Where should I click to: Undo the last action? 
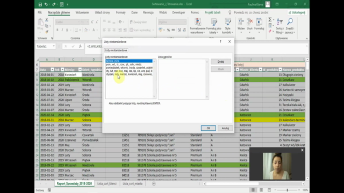[46, 4]
